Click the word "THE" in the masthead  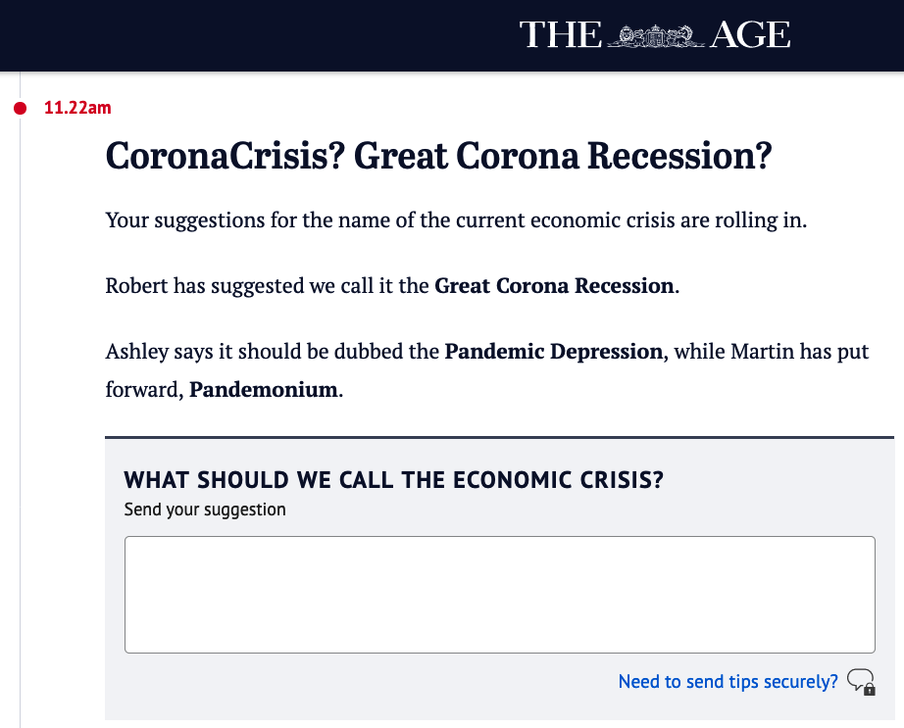click(x=560, y=35)
